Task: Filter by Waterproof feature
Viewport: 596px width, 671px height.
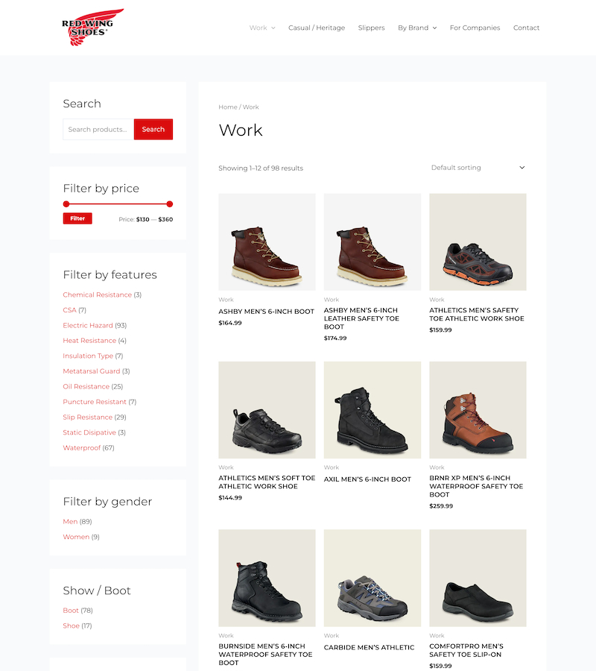Action: pos(82,448)
